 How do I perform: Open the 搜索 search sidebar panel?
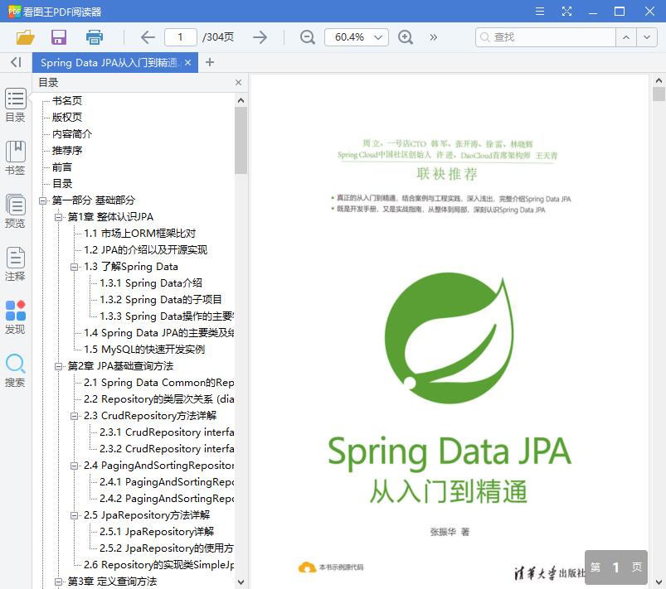click(15, 370)
